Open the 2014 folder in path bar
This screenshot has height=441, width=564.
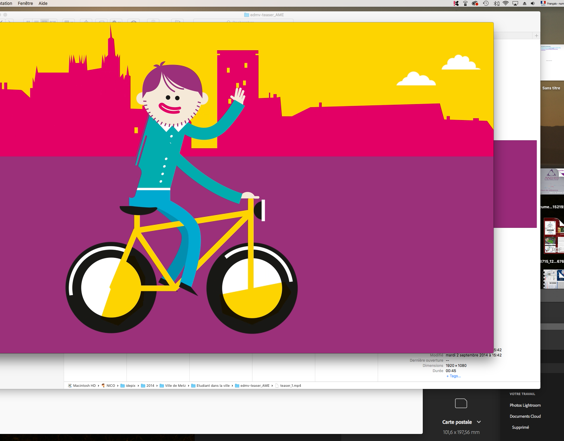click(x=148, y=386)
